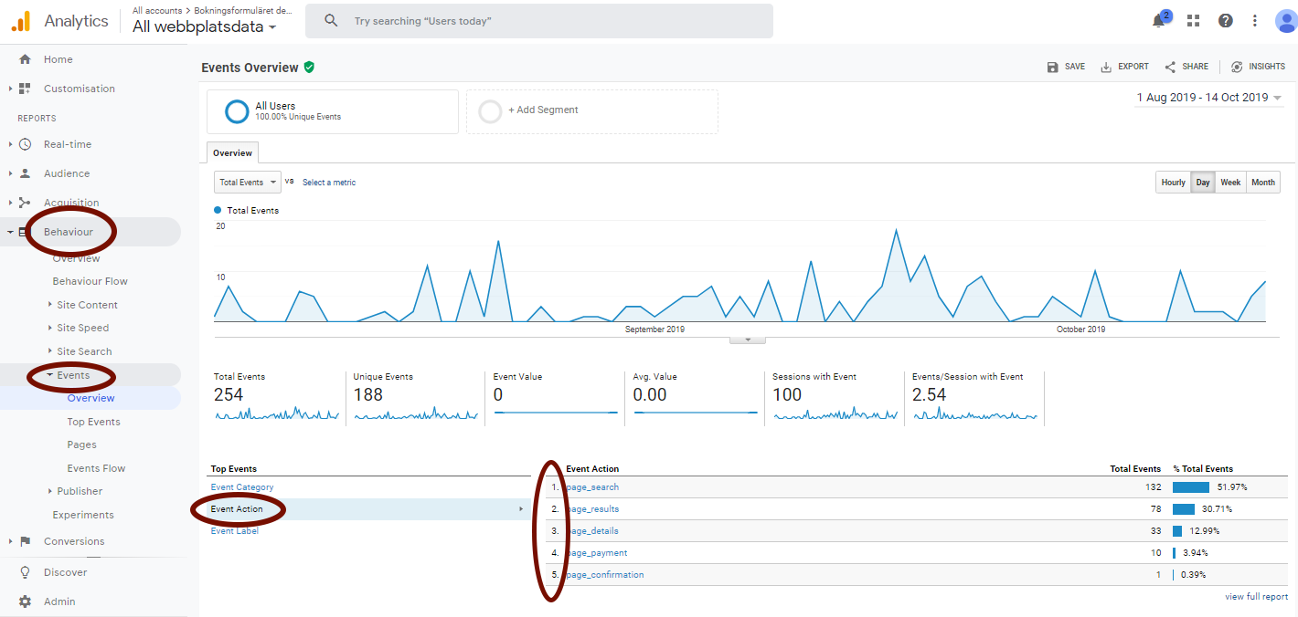This screenshot has height=617, width=1298.
Task: Open the Google apps grid icon
Action: pos(1194,21)
